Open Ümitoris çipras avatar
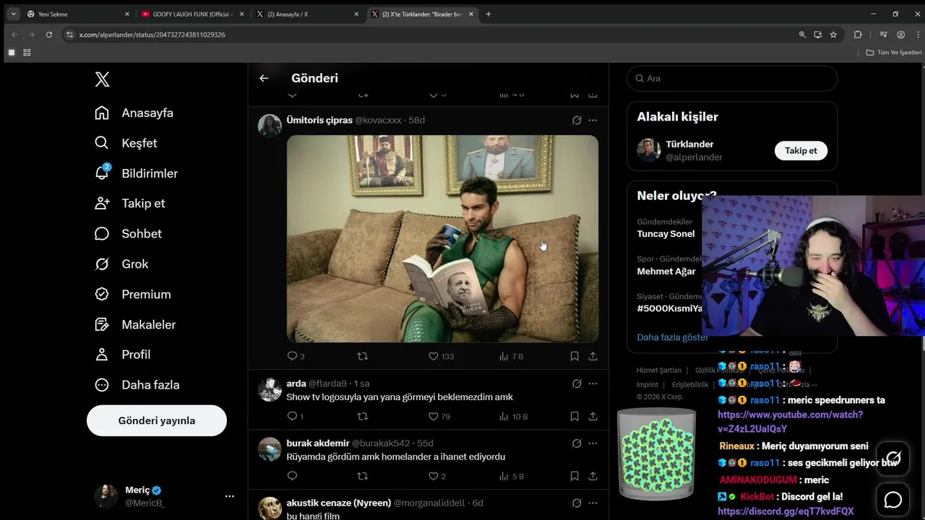Screen dimensions: 925x520 [x=270, y=125]
